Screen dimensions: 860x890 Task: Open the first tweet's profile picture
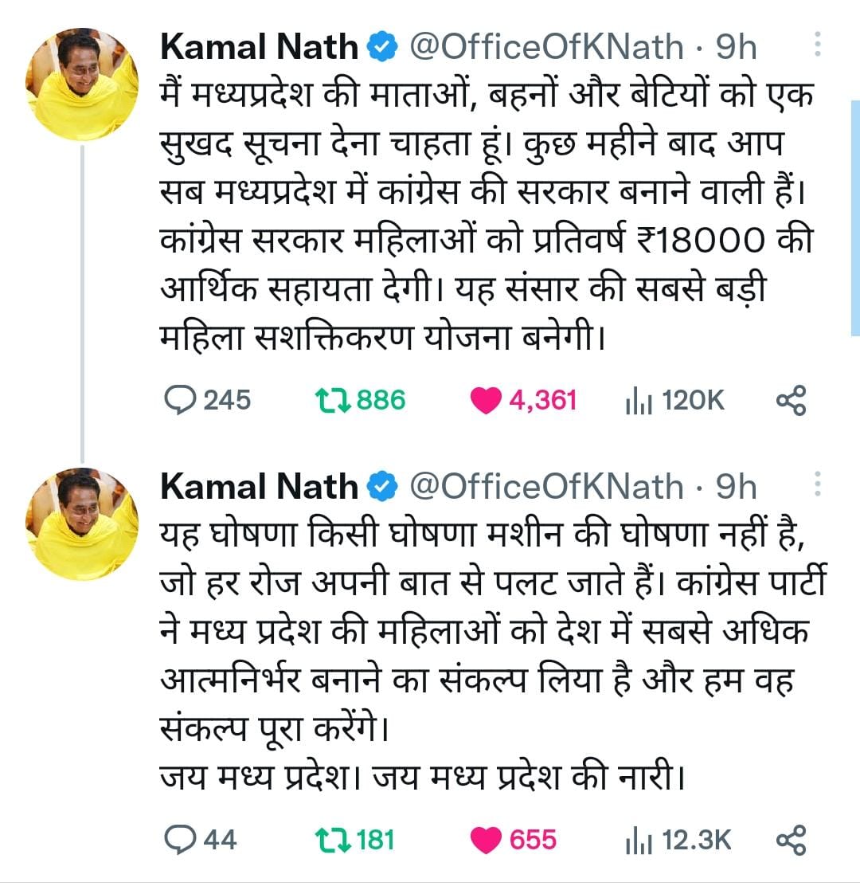click(x=82, y=84)
